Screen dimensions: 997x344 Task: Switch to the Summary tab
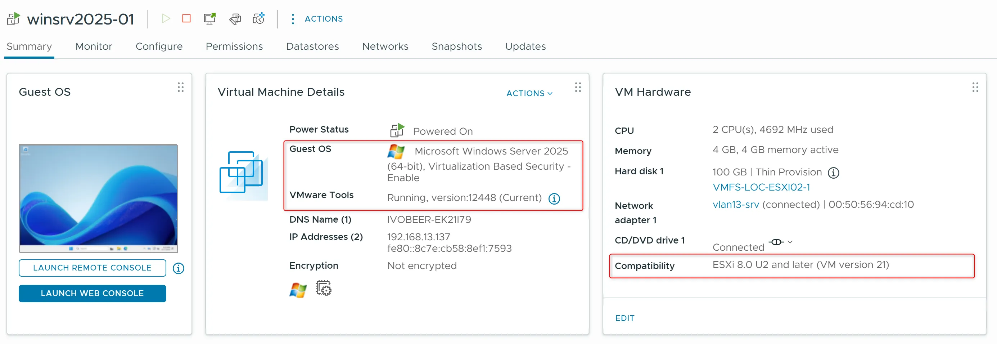29,46
